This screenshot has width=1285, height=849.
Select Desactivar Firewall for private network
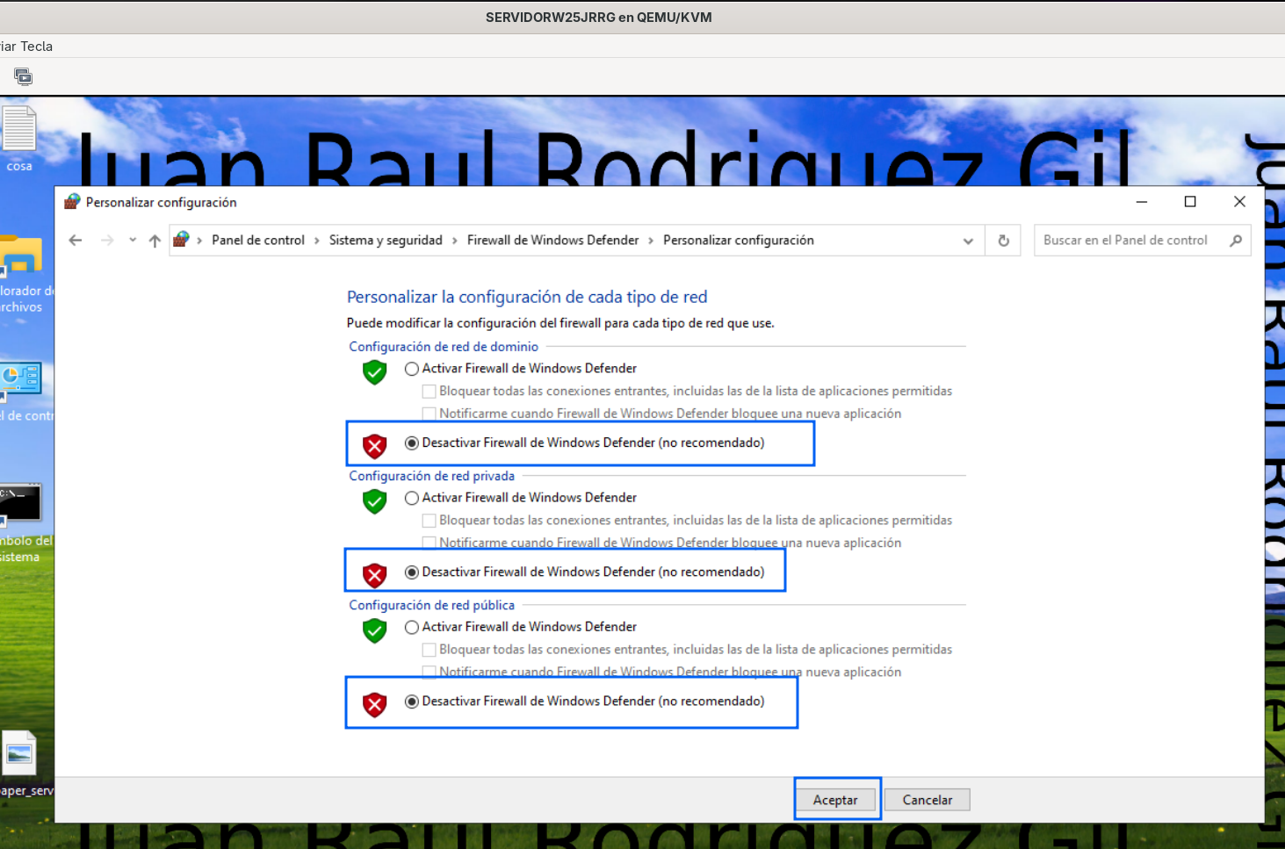point(411,572)
